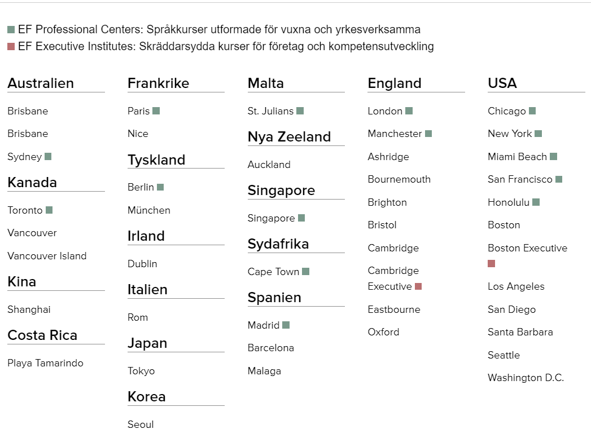Click the red square under Boston Executive

click(x=492, y=263)
